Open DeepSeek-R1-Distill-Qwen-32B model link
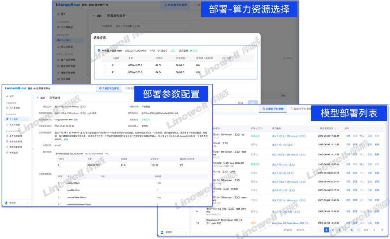The width and height of the screenshot is (390, 239). click(291, 223)
